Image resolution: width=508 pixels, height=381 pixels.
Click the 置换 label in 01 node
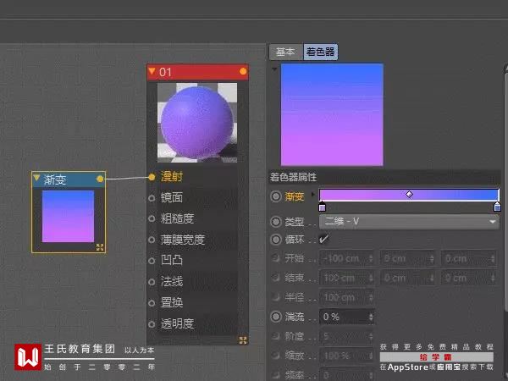(172, 302)
